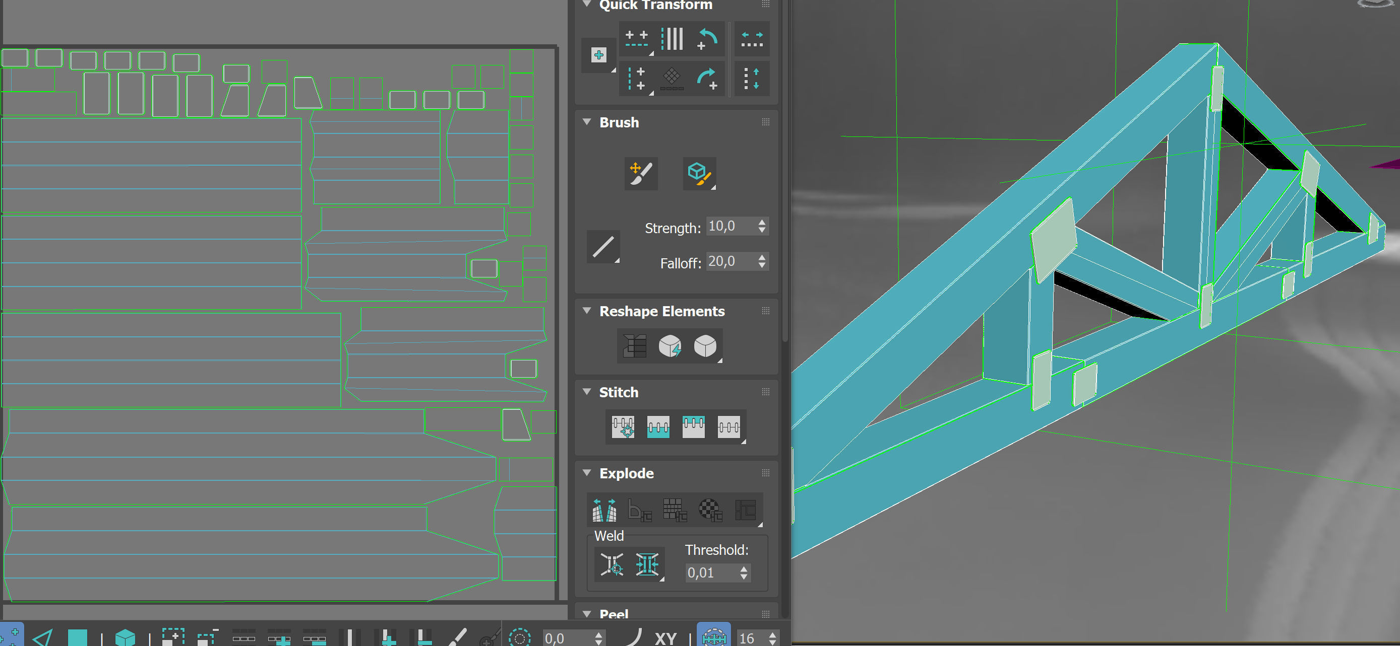The height and width of the screenshot is (646, 1400).
Task: Collapse the Explode rollout
Action: tap(587, 473)
